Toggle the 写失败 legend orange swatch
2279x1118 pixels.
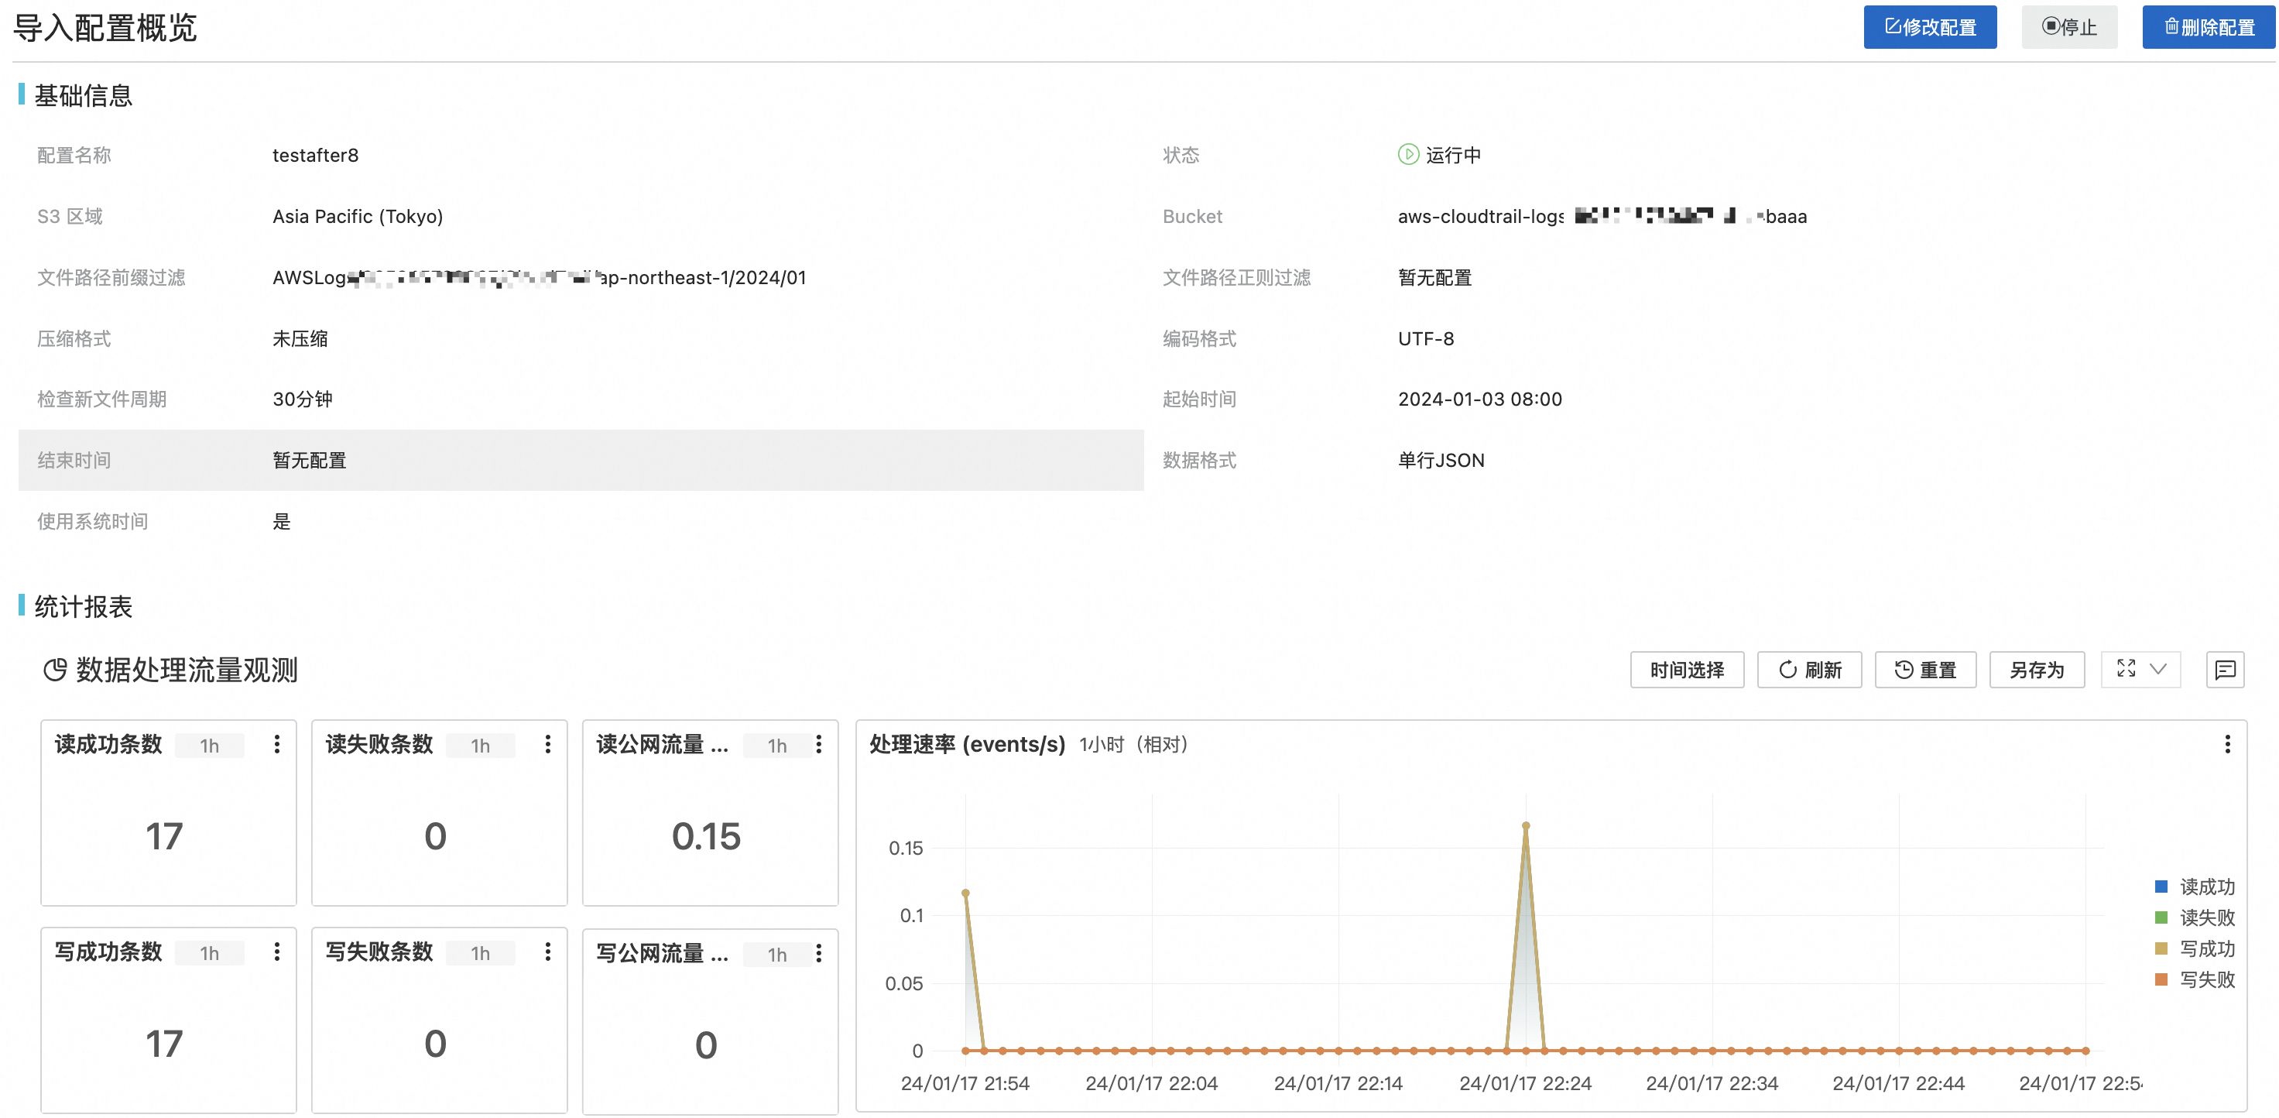(x=2161, y=979)
